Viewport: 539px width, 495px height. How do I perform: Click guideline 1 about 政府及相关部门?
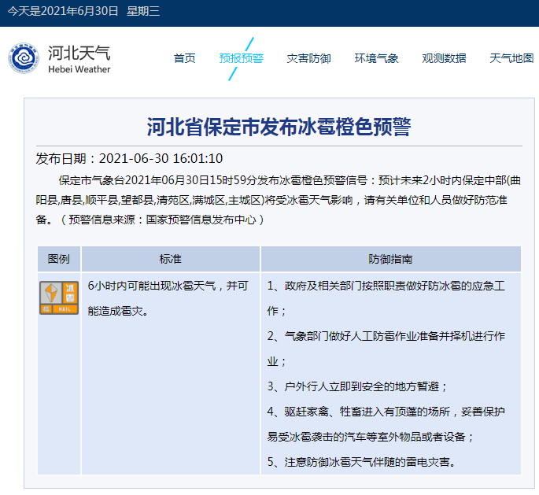click(x=386, y=298)
